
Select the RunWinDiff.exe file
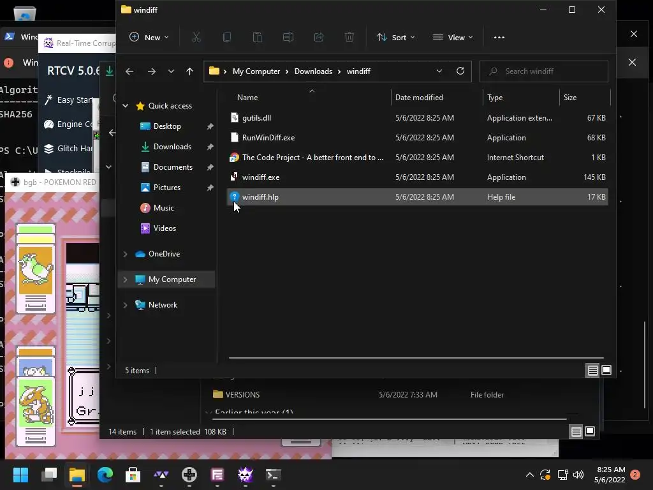tap(418, 138)
